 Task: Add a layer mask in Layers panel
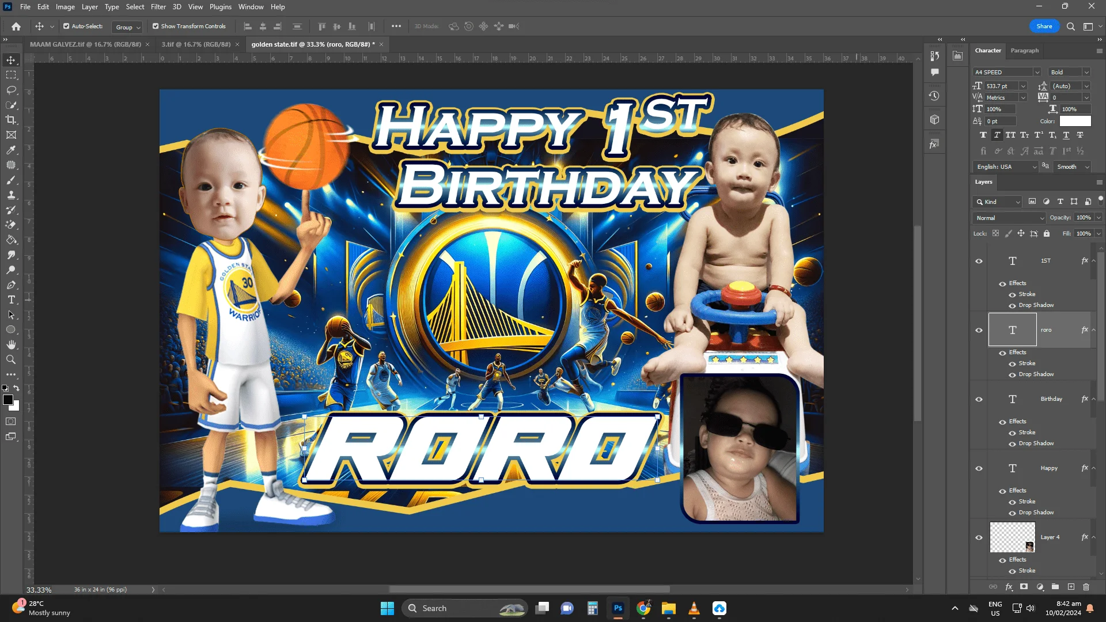(1024, 587)
